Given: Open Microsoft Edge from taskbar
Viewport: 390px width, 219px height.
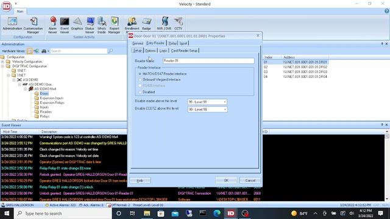Looking at the screenshot, I should point(217,214).
